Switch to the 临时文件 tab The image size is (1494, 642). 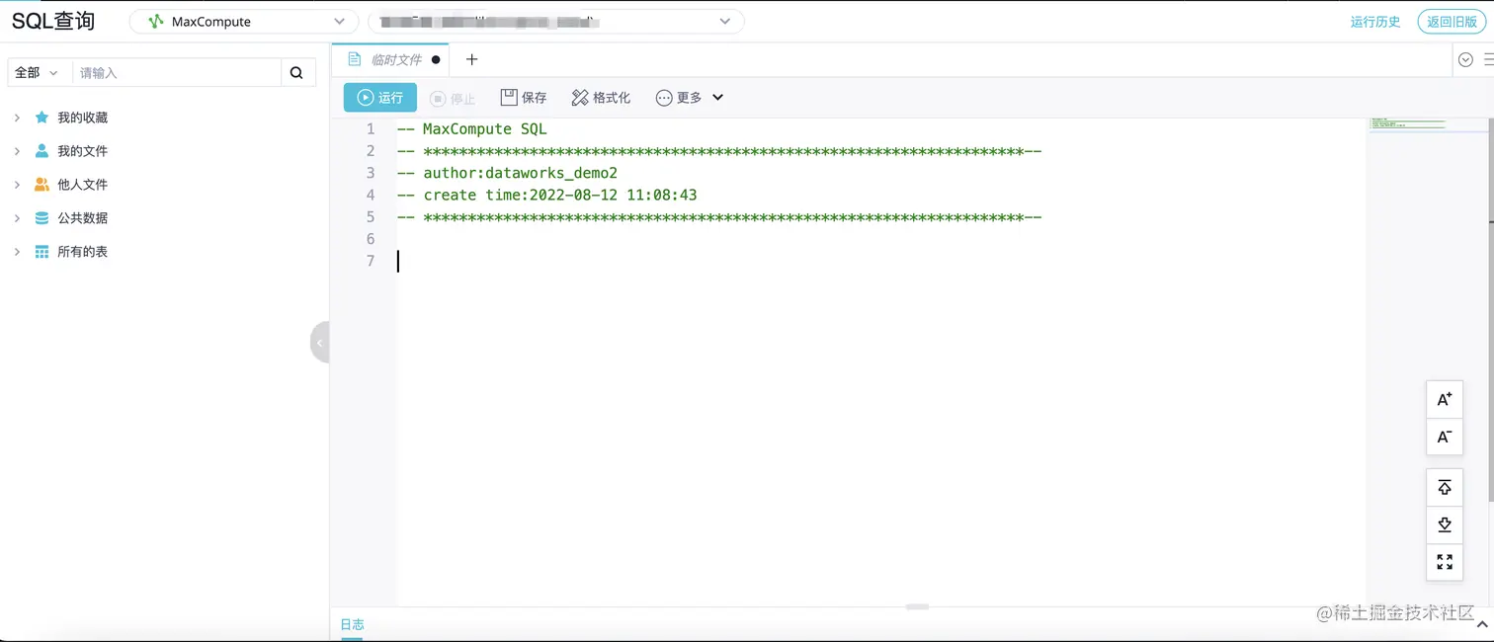[390, 59]
